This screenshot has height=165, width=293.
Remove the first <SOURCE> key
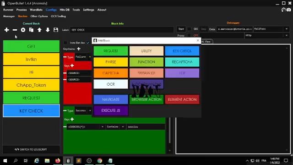point(65,73)
